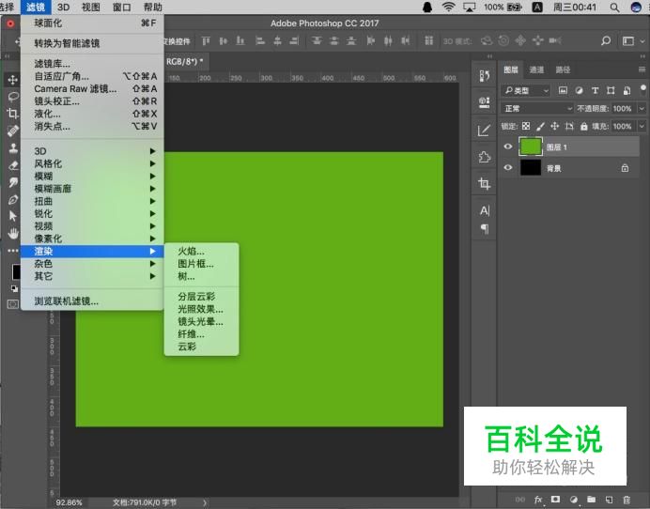Viewport: 650px width, 509px height.
Task: Hide 图层 1 layer via eye icon
Action: pyautogui.click(x=508, y=147)
